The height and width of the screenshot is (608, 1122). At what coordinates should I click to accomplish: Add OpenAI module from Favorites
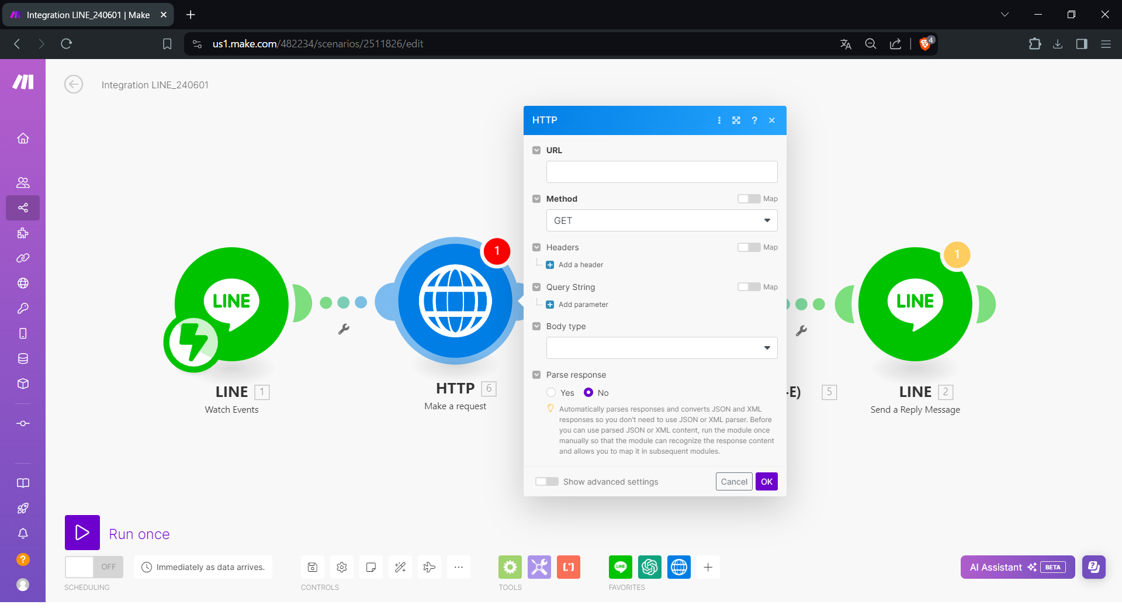pos(650,567)
